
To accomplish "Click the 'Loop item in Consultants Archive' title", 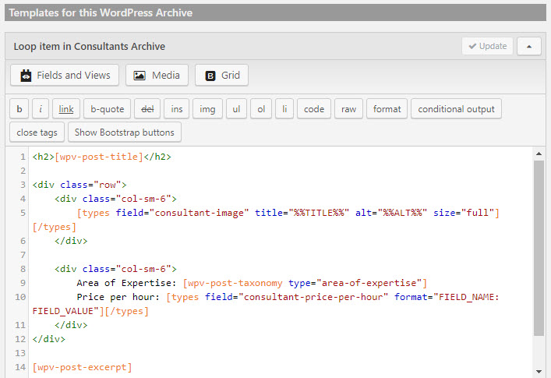I will (x=90, y=46).
